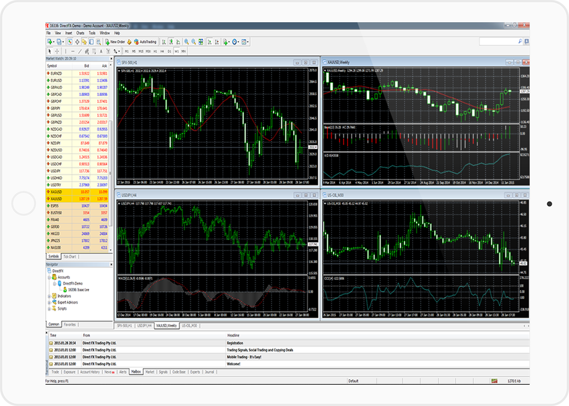Toggle the Navigator folder-star icon
Screen dimensions: 569x406
coord(84,42)
